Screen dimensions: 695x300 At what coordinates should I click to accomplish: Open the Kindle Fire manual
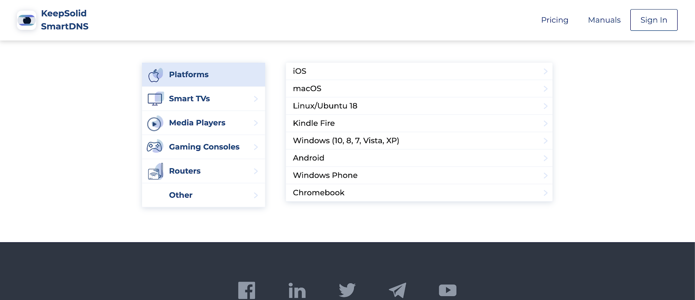(419, 123)
